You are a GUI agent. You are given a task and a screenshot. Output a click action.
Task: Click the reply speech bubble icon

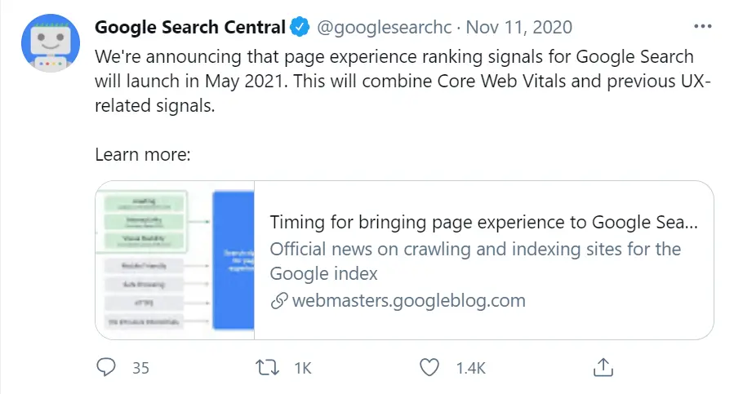coord(106,367)
